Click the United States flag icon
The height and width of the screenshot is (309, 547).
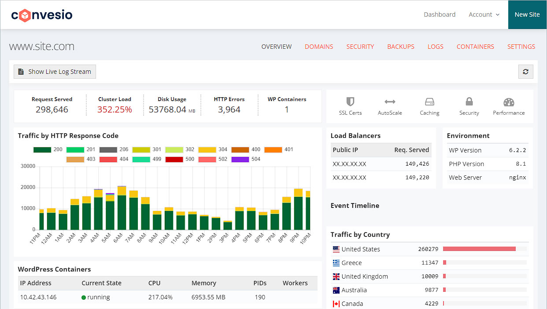(x=336, y=249)
